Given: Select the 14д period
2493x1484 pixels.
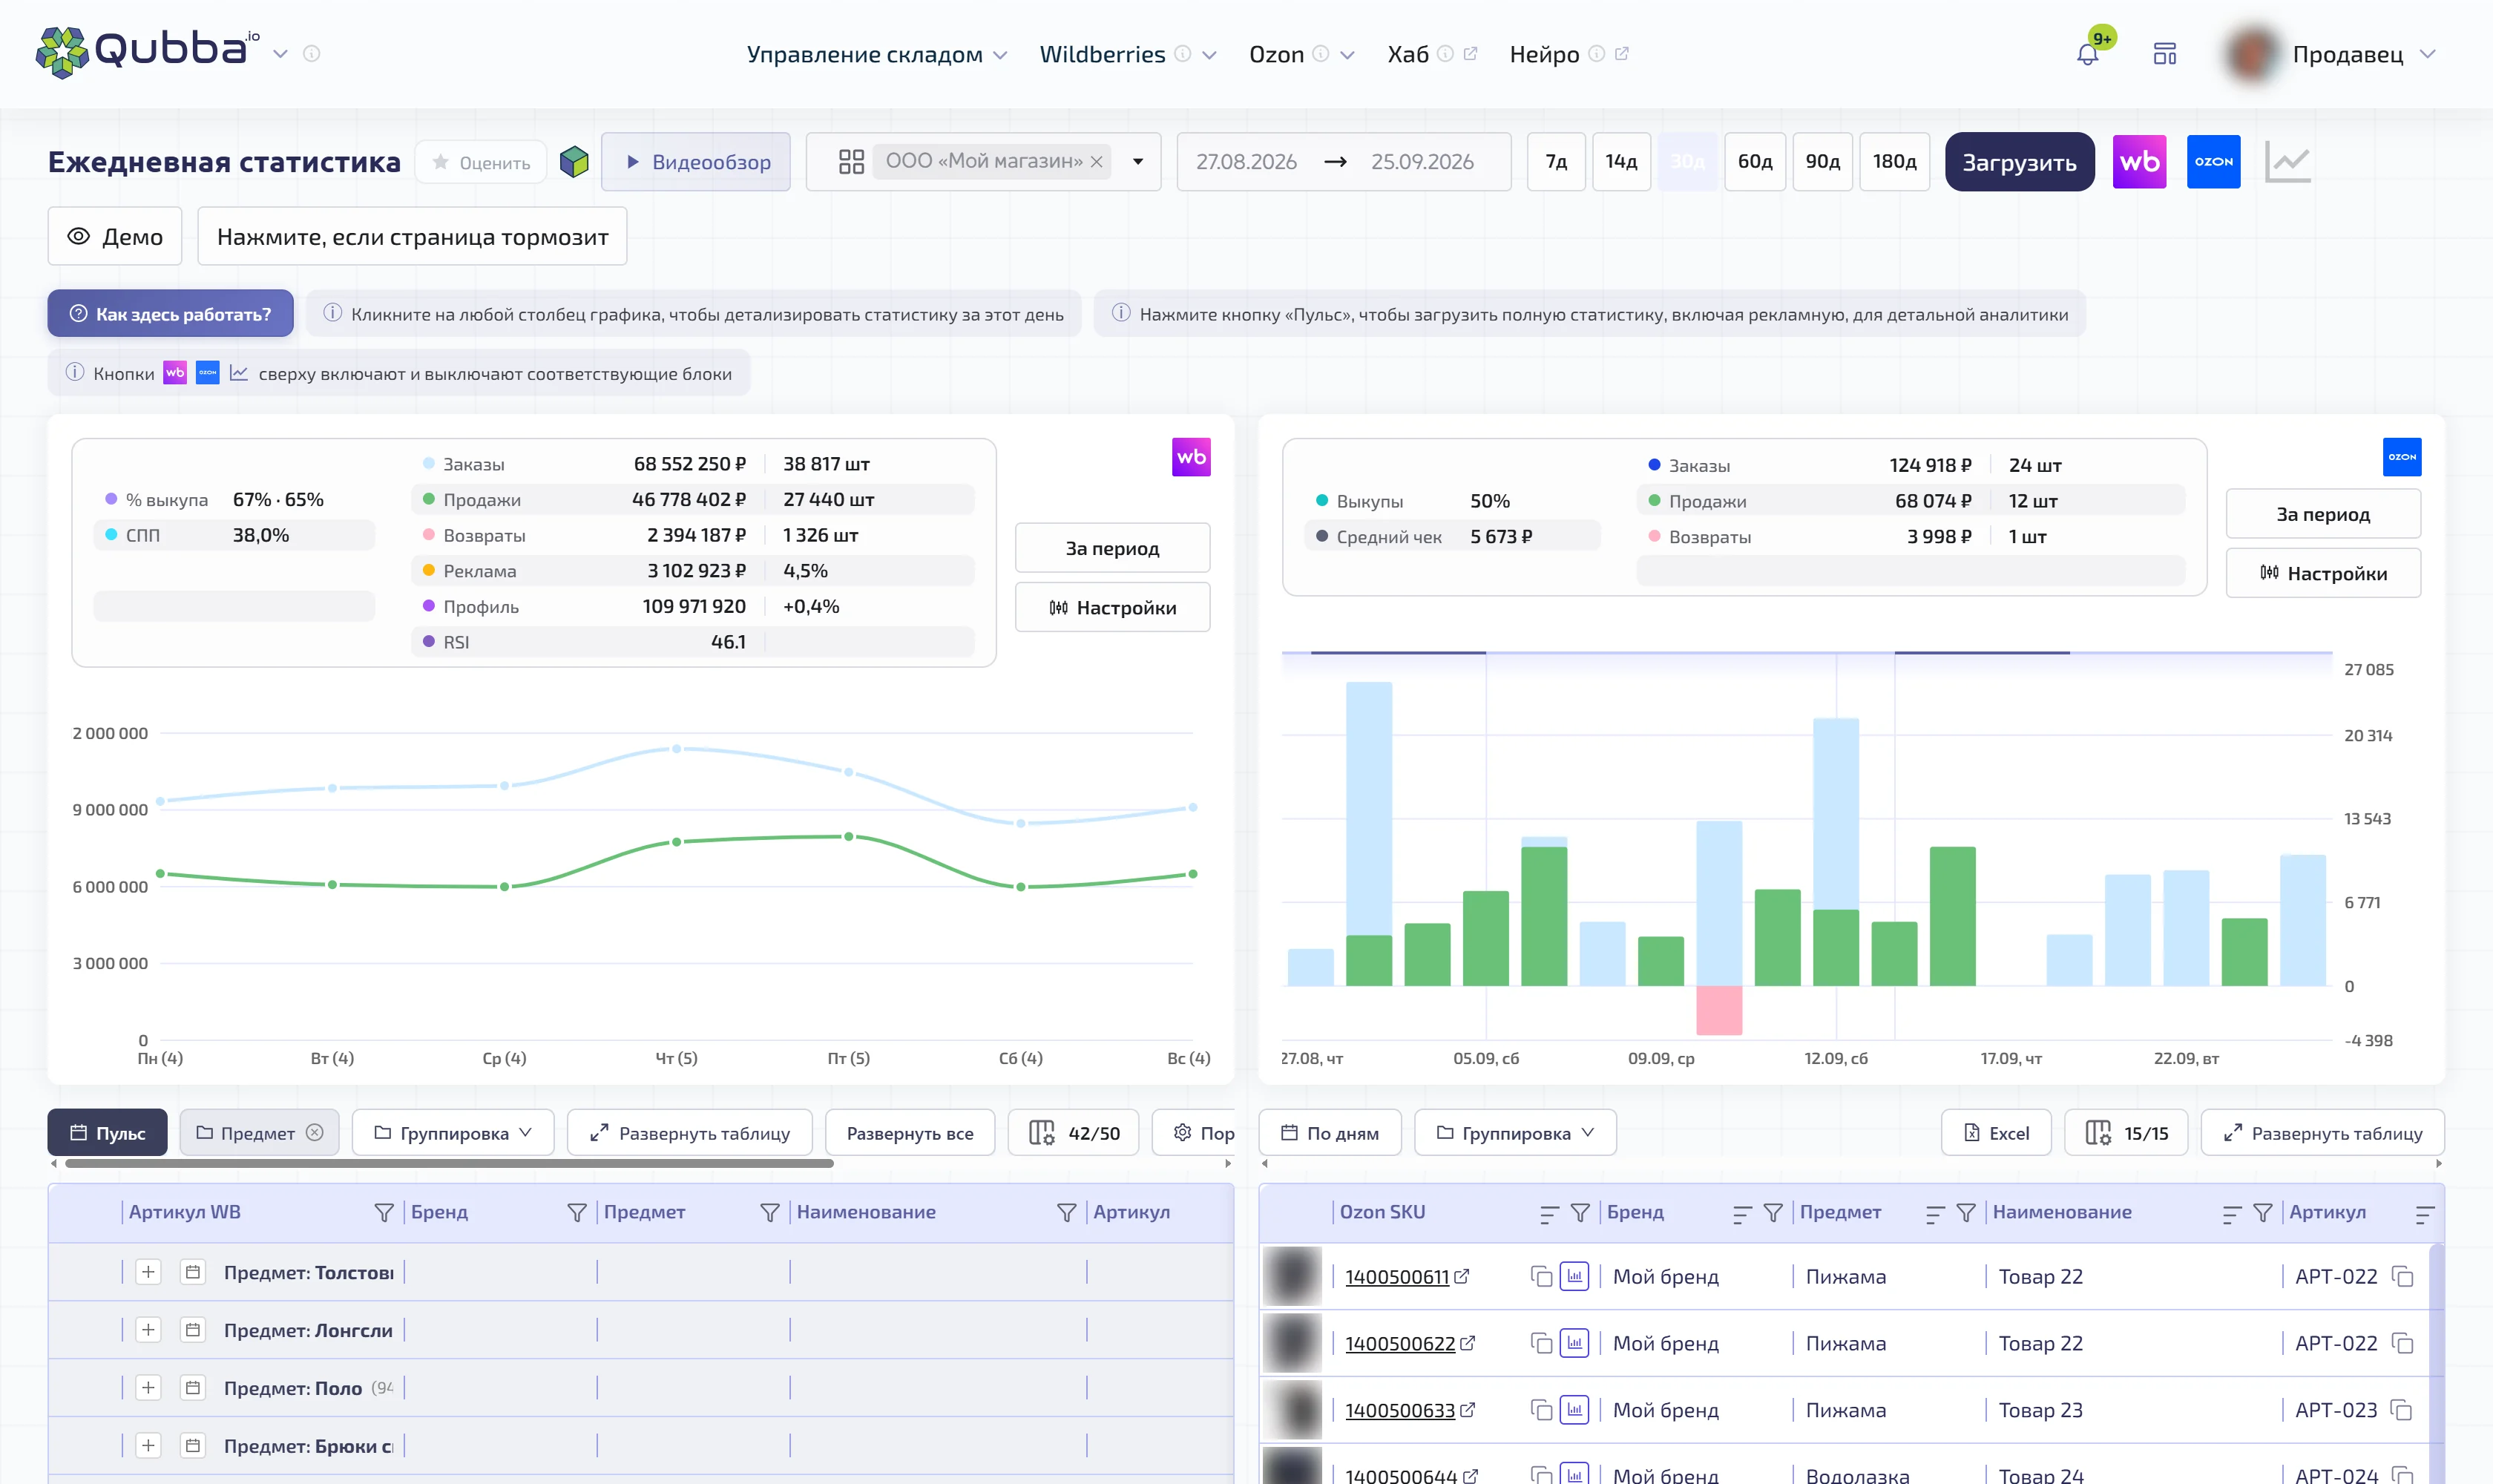Looking at the screenshot, I should pyautogui.click(x=1621, y=162).
